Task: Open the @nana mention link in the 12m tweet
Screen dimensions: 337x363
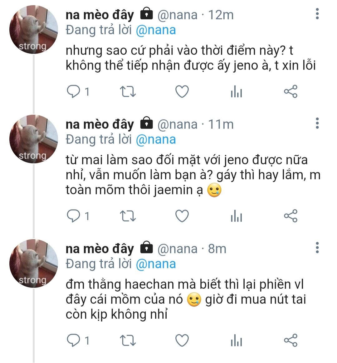Action: pyautogui.click(x=156, y=30)
